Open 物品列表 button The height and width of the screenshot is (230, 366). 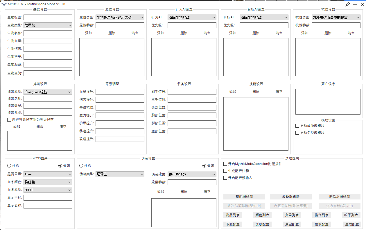click(233, 215)
